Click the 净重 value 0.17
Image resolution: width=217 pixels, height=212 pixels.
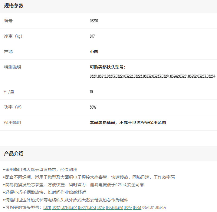92,36
